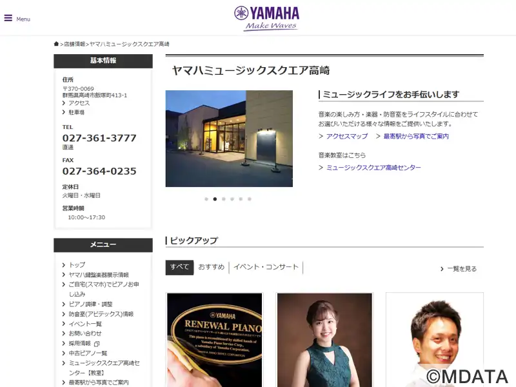The image size is (516, 387).
Task: Open ミュージックスクエア高崎センター【教室】 menu item
Action: click(x=104, y=368)
